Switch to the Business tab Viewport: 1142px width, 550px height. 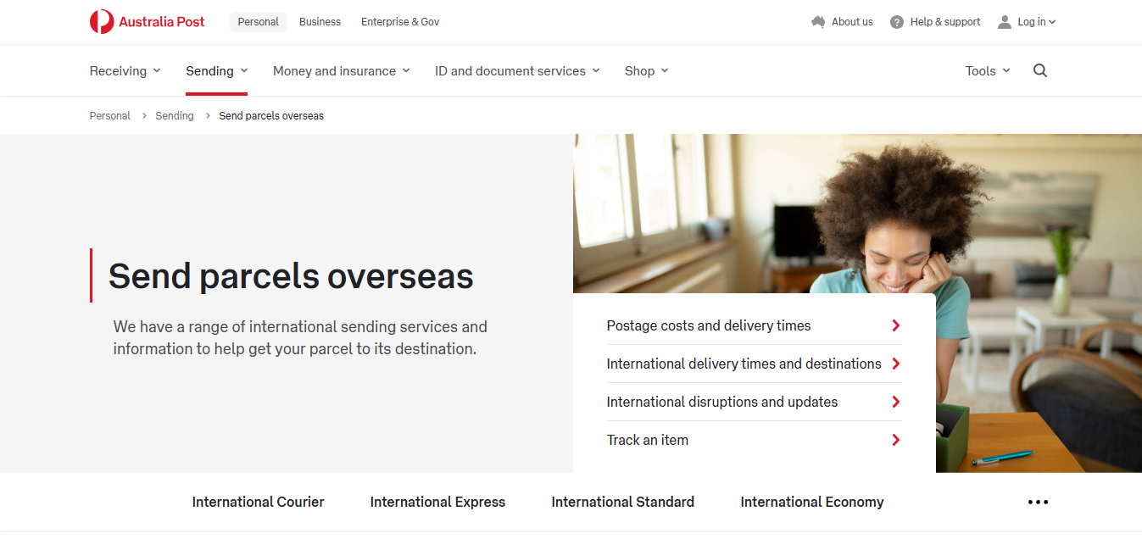pos(320,21)
